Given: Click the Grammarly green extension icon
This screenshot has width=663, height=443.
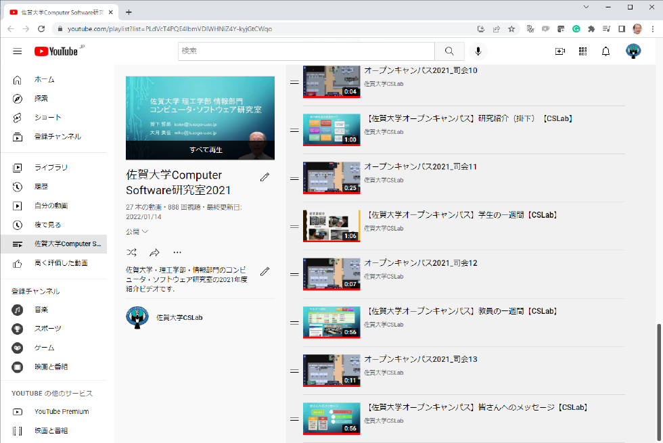Looking at the screenshot, I should [576, 28].
